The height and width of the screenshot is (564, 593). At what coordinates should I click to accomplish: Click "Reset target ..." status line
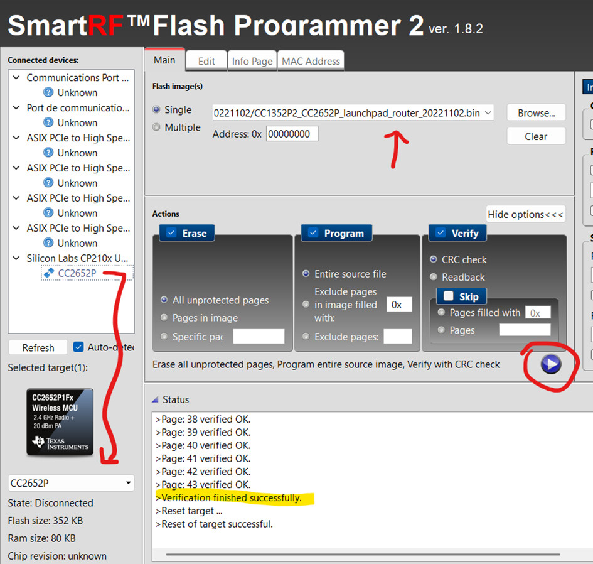coord(189,511)
